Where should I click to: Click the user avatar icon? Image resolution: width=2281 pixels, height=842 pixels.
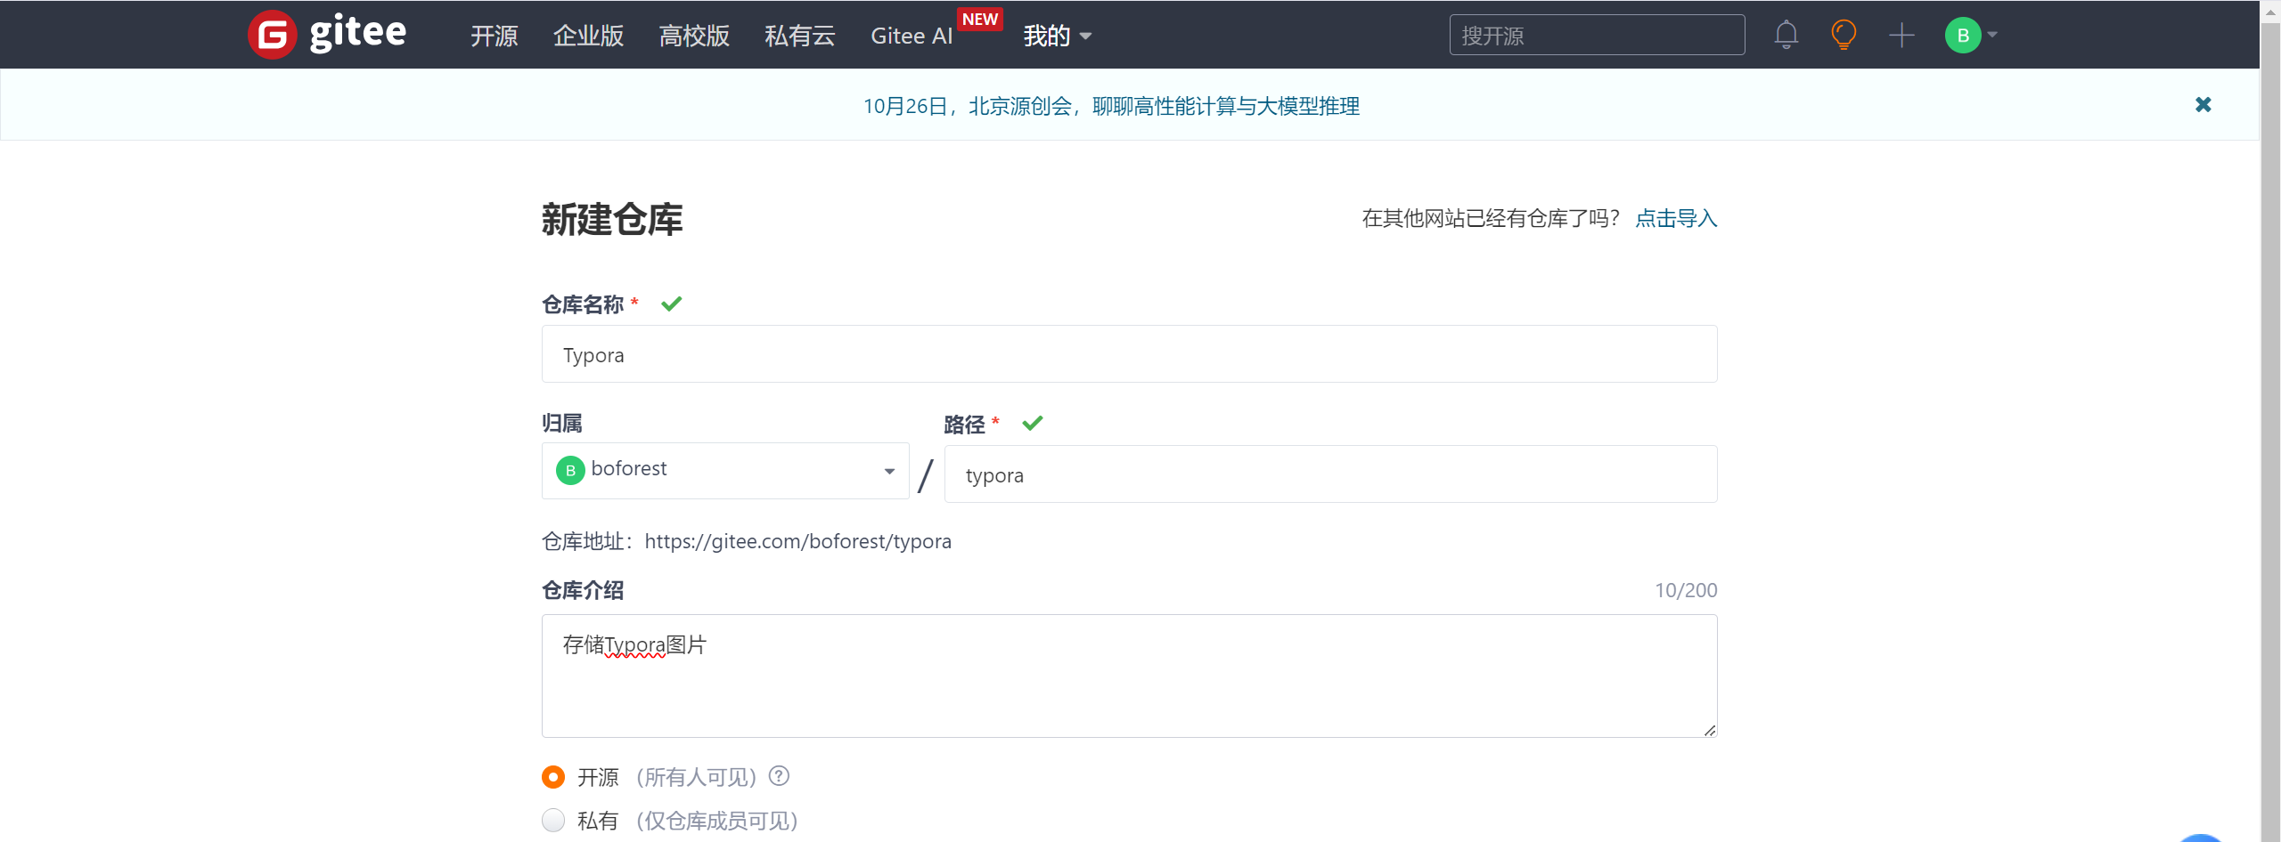pos(1962,34)
